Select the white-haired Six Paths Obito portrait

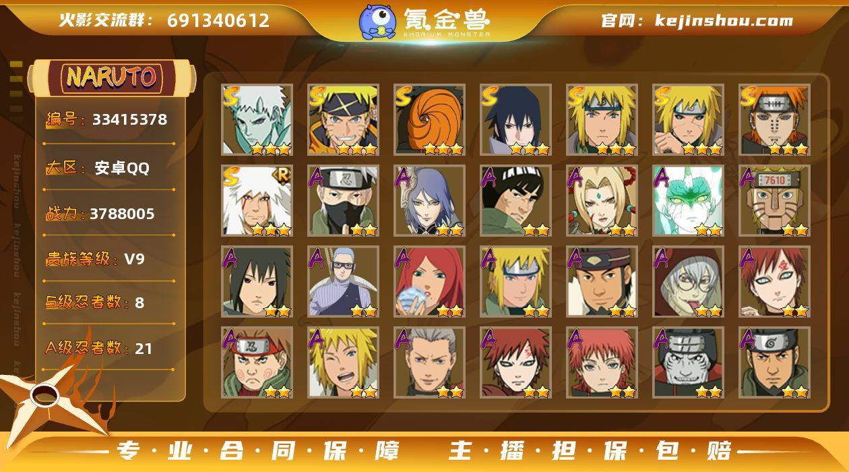pyautogui.click(x=257, y=119)
